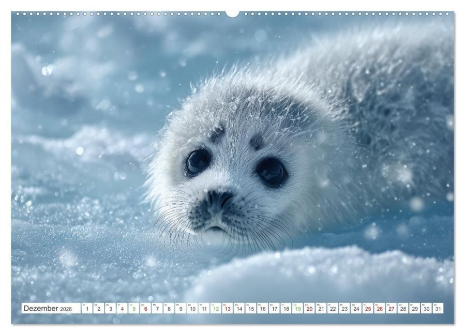This screenshot has height=335, width=465.
Task: Click the red date 20
Action: 309,308
